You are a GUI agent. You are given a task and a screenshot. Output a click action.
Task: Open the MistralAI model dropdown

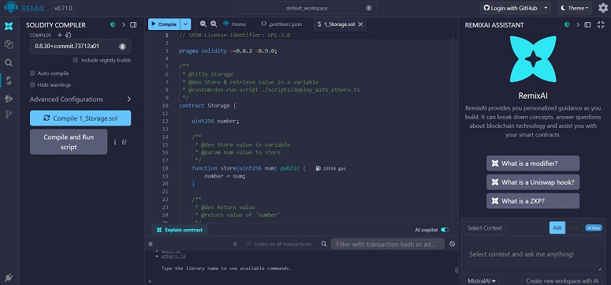[482, 280]
